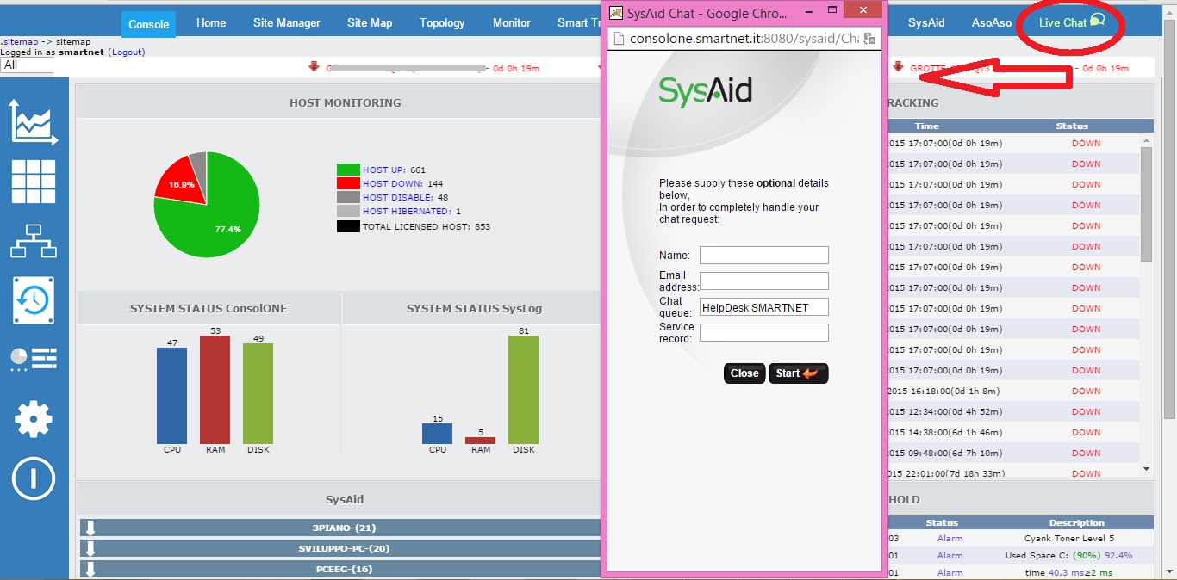Switch to the Console tab

(x=147, y=24)
